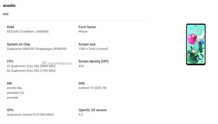Select the Qualcomm SM6350 Snapdragon chip value
The image size is (218, 124).
click(x=37, y=49)
